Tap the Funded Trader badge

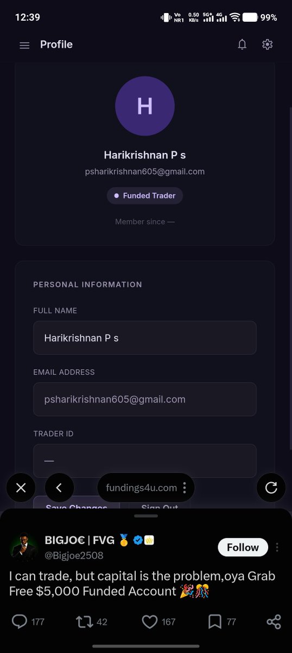tap(145, 196)
